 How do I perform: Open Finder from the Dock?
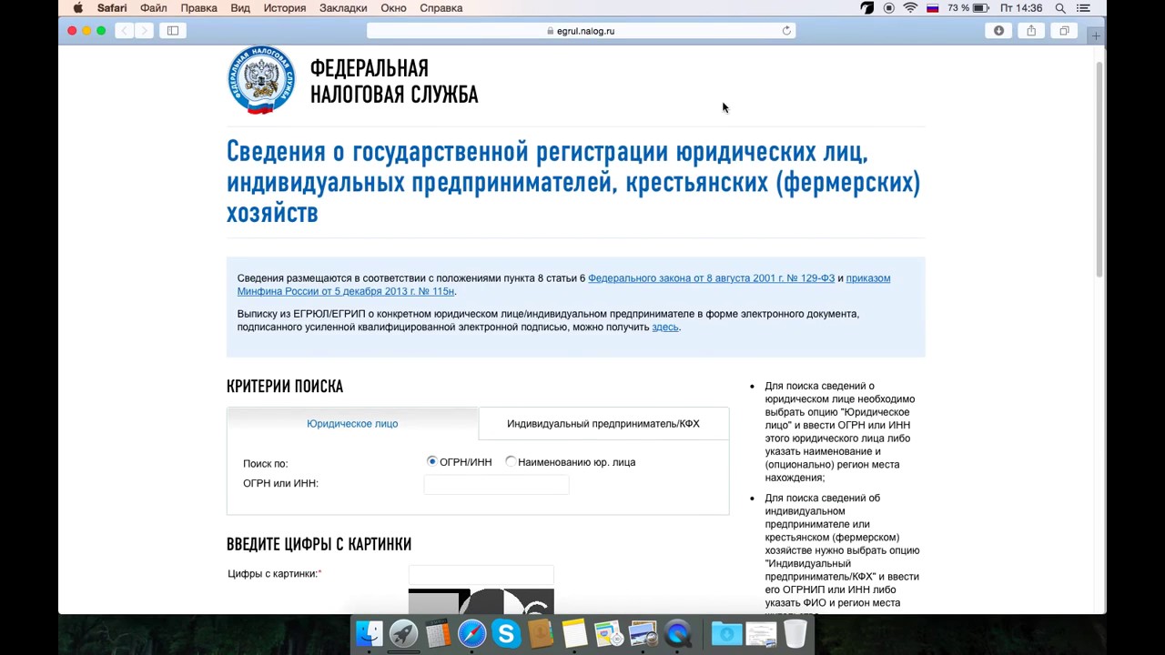370,634
